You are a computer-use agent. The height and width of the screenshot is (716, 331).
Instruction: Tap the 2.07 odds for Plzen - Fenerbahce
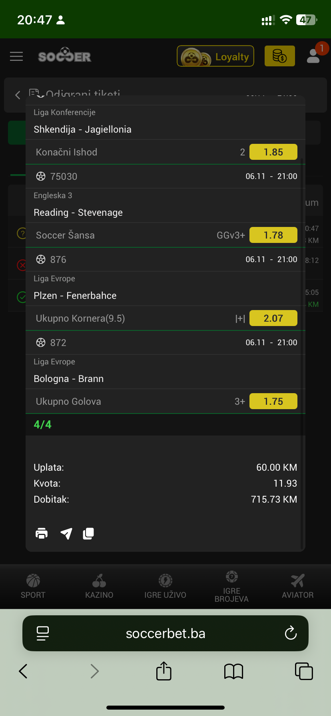point(273,318)
